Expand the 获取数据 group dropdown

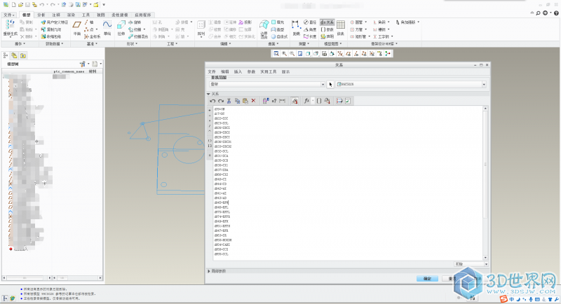coord(54,44)
